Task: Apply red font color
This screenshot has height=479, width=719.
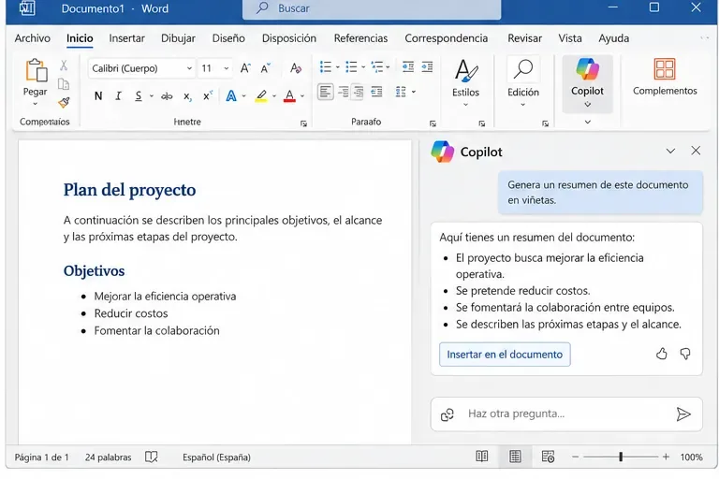Action: 289,96
